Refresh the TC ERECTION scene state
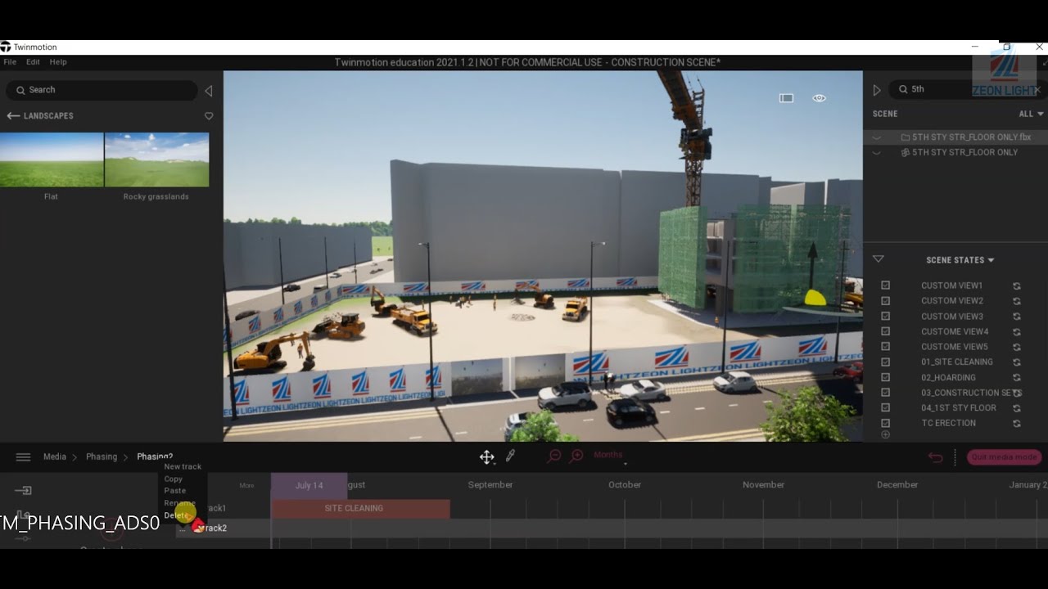Viewport: 1048px width, 589px height. coord(1016,424)
